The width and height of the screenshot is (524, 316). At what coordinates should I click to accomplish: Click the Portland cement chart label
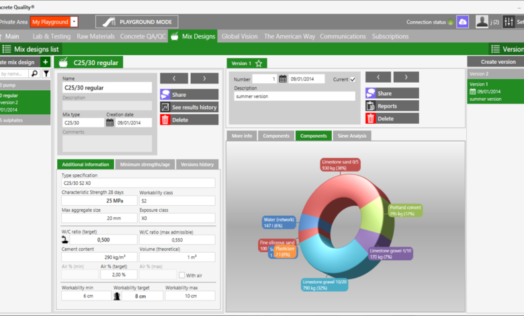click(405, 210)
